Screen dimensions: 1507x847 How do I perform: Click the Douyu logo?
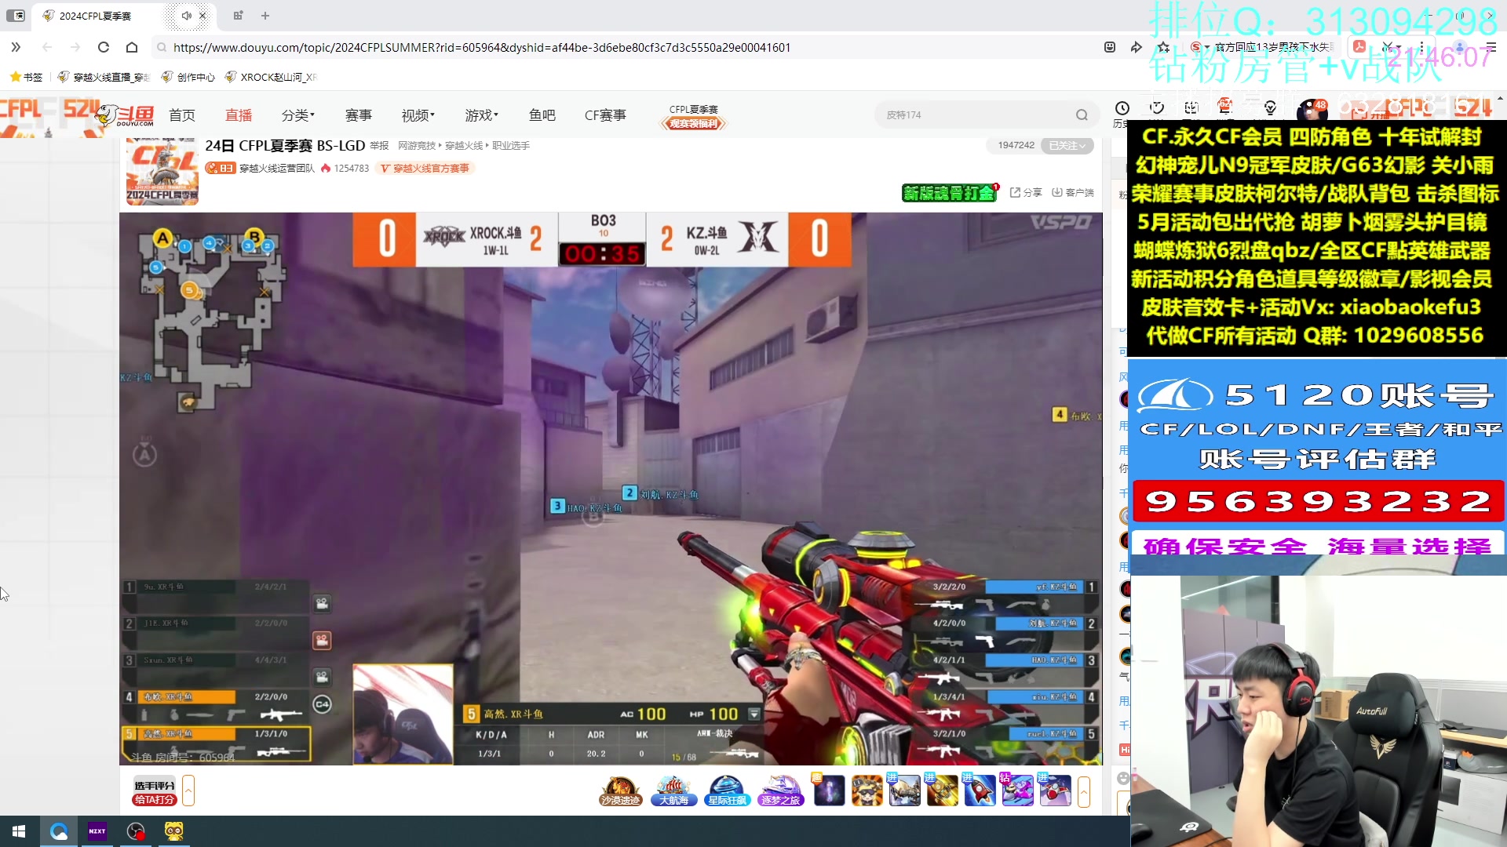coord(126,115)
